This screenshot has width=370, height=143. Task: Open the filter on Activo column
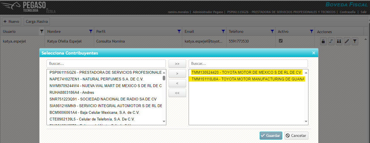(311, 31)
